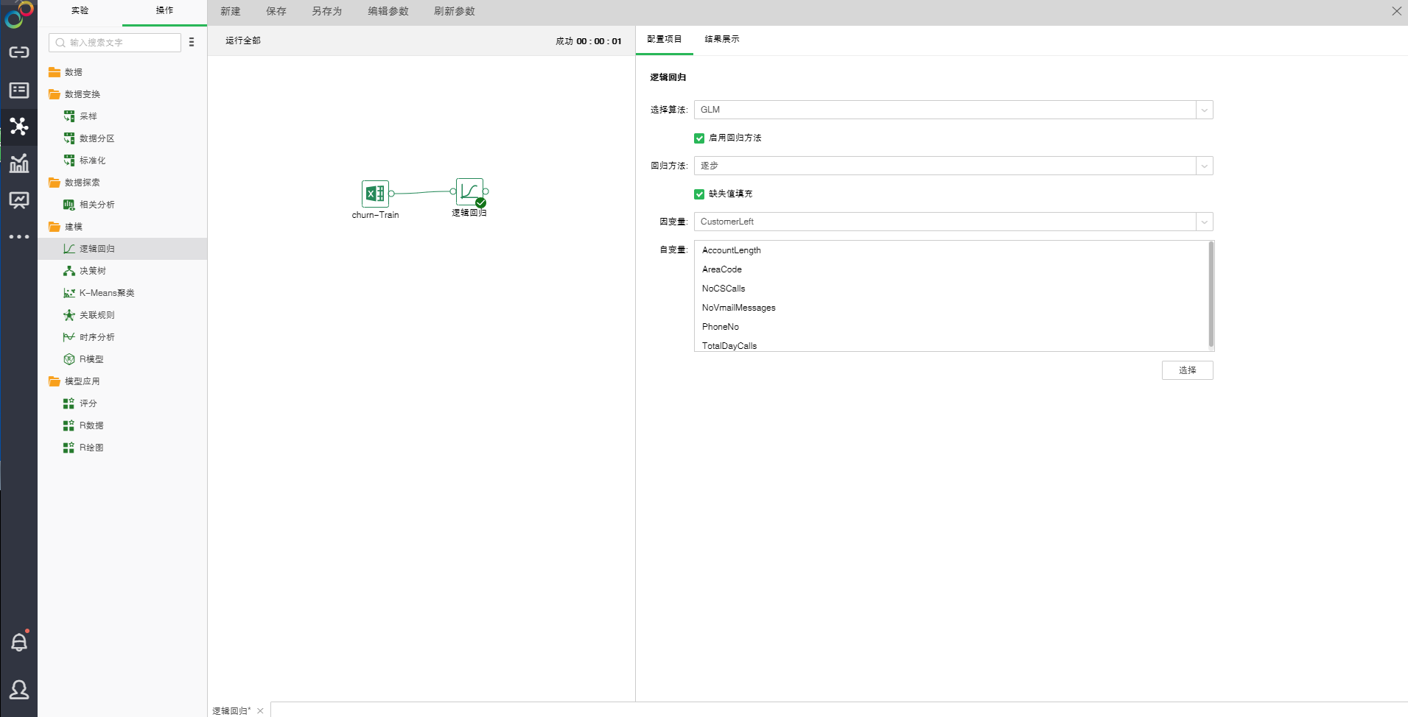
Task: Click 运行全部 to run all
Action: pos(243,41)
